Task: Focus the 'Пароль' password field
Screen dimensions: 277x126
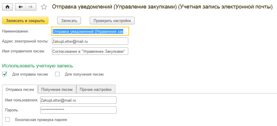Action: pyautogui.click(x=78, y=110)
